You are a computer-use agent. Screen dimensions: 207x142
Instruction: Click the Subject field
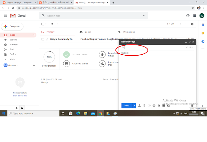(158, 53)
